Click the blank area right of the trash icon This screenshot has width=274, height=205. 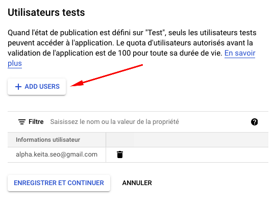pyautogui.click(x=196, y=155)
